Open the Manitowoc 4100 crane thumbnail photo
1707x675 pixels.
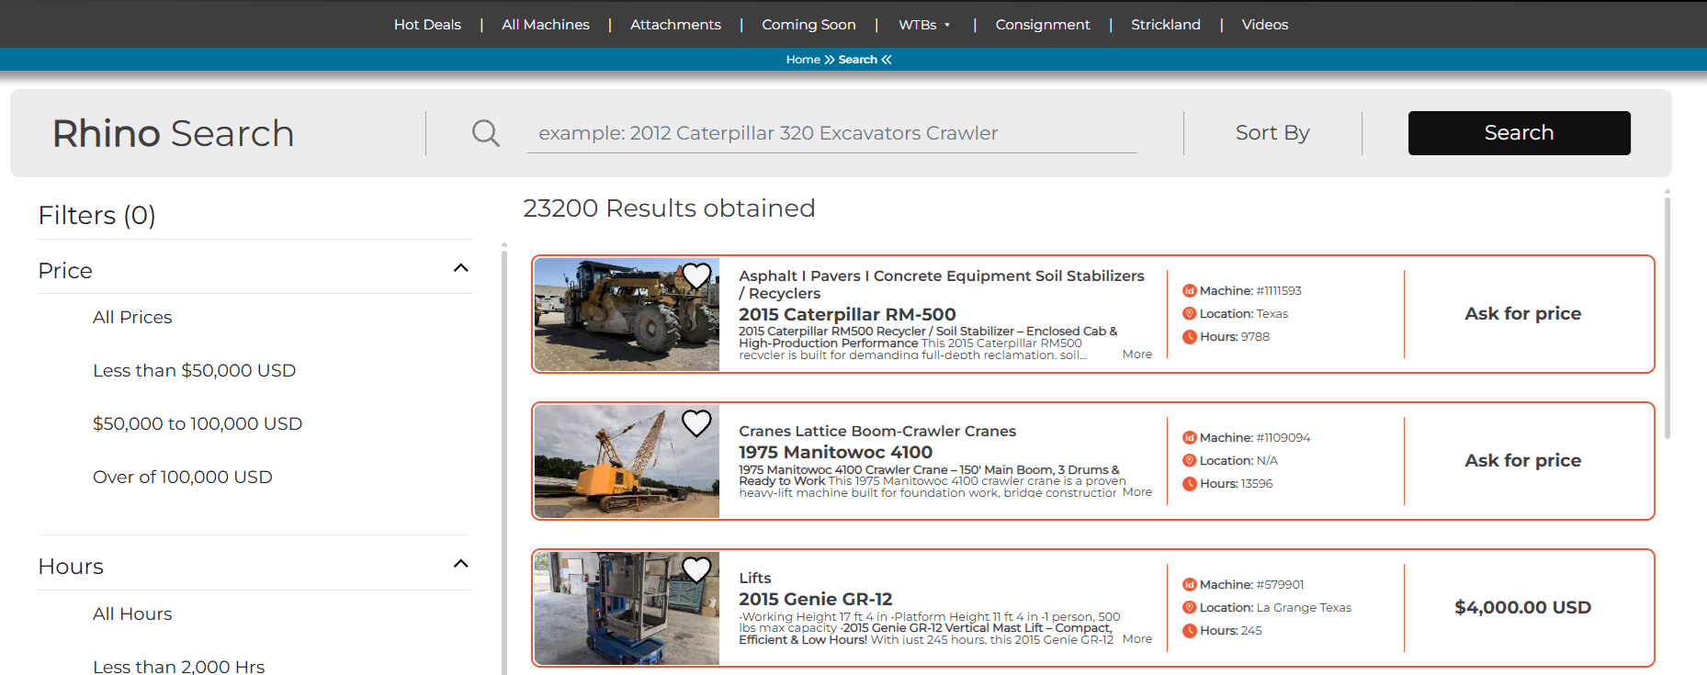coord(627,462)
